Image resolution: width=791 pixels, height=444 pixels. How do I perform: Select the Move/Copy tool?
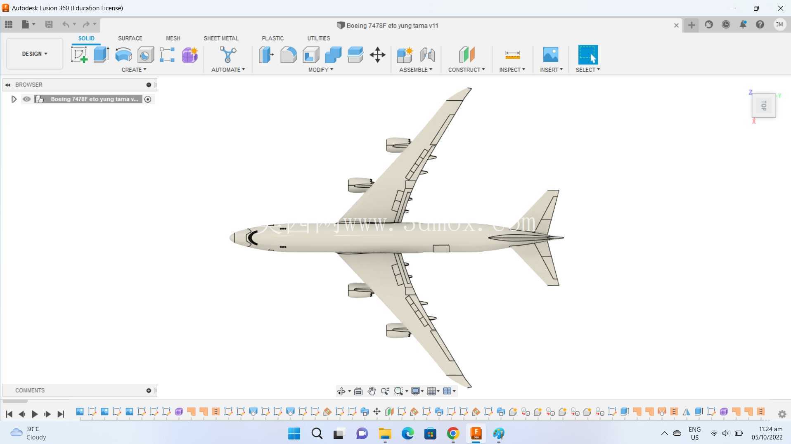point(377,54)
